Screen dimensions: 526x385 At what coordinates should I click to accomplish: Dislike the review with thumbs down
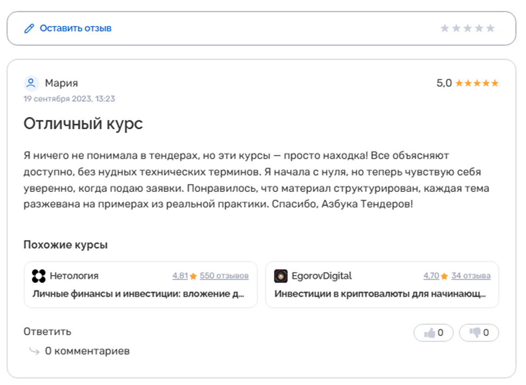[x=479, y=333]
